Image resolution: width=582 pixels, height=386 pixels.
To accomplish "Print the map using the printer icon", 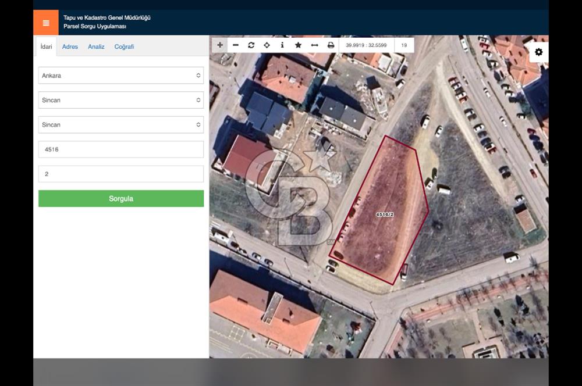I will pos(331,45).
